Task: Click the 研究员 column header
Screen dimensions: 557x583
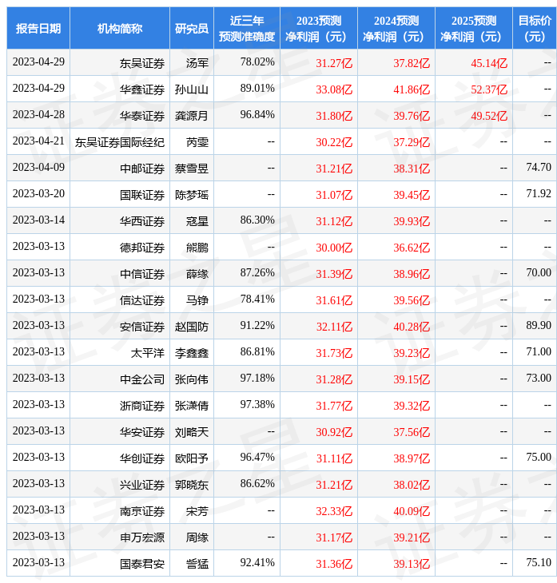Action: coord(192,28)
